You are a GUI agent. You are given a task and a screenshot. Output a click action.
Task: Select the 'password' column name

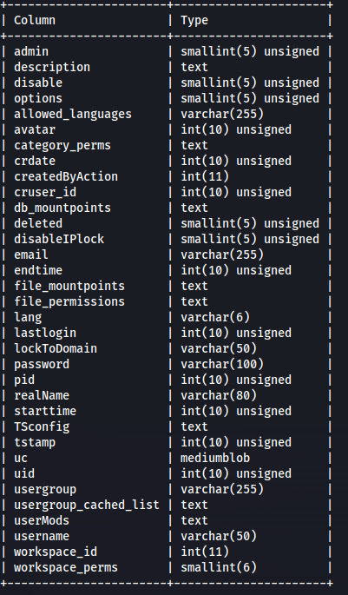(42, 364)
